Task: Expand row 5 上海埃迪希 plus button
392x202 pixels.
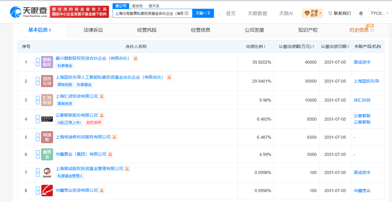Action: click(38, 137)
